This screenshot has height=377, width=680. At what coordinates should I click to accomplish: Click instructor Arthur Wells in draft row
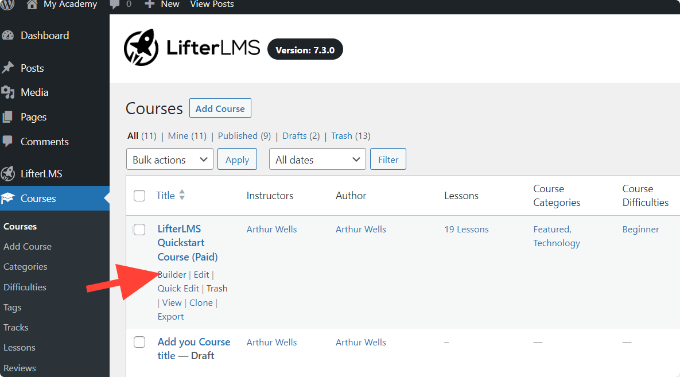pos(271,343)
